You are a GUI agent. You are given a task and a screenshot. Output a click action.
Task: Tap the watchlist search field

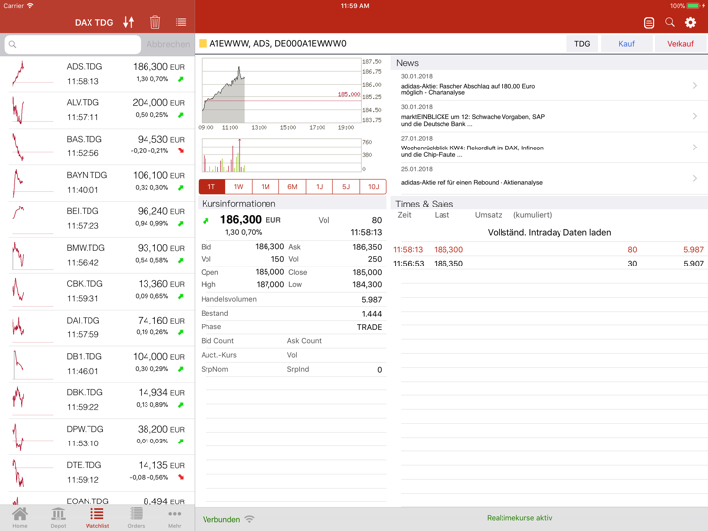(72, 44)
